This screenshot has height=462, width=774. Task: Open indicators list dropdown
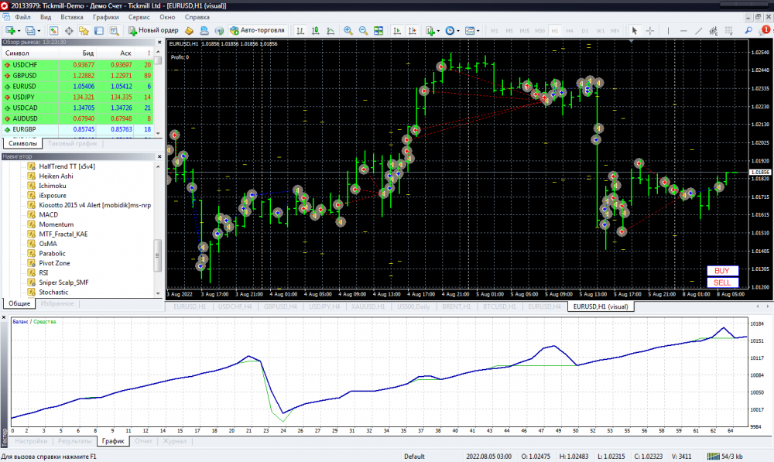[x=438, y=31]
